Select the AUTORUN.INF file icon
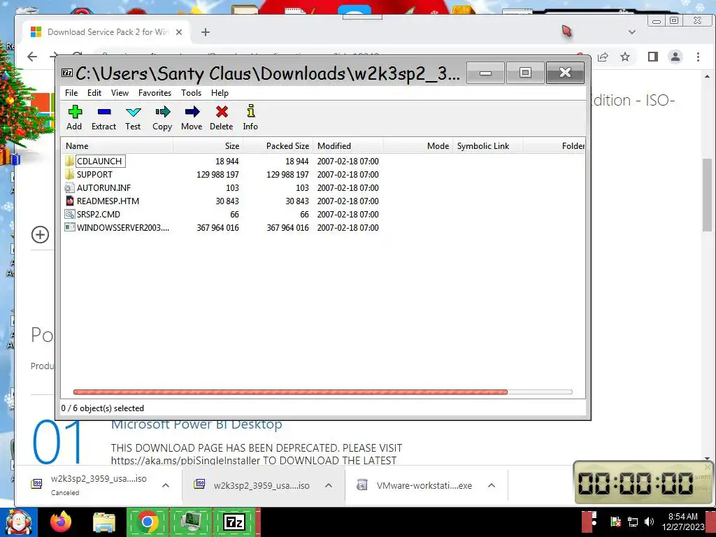The height and width of the screenshot is (537, 716). [x=69, y=187]
